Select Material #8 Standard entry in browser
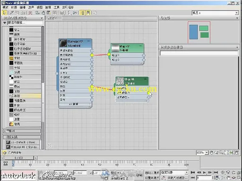The width and height of the screenshot is (242, 181). [23, 147]
